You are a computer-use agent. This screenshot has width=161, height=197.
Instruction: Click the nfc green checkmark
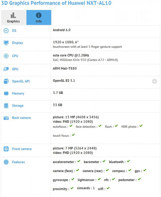[x=113, y=179]
